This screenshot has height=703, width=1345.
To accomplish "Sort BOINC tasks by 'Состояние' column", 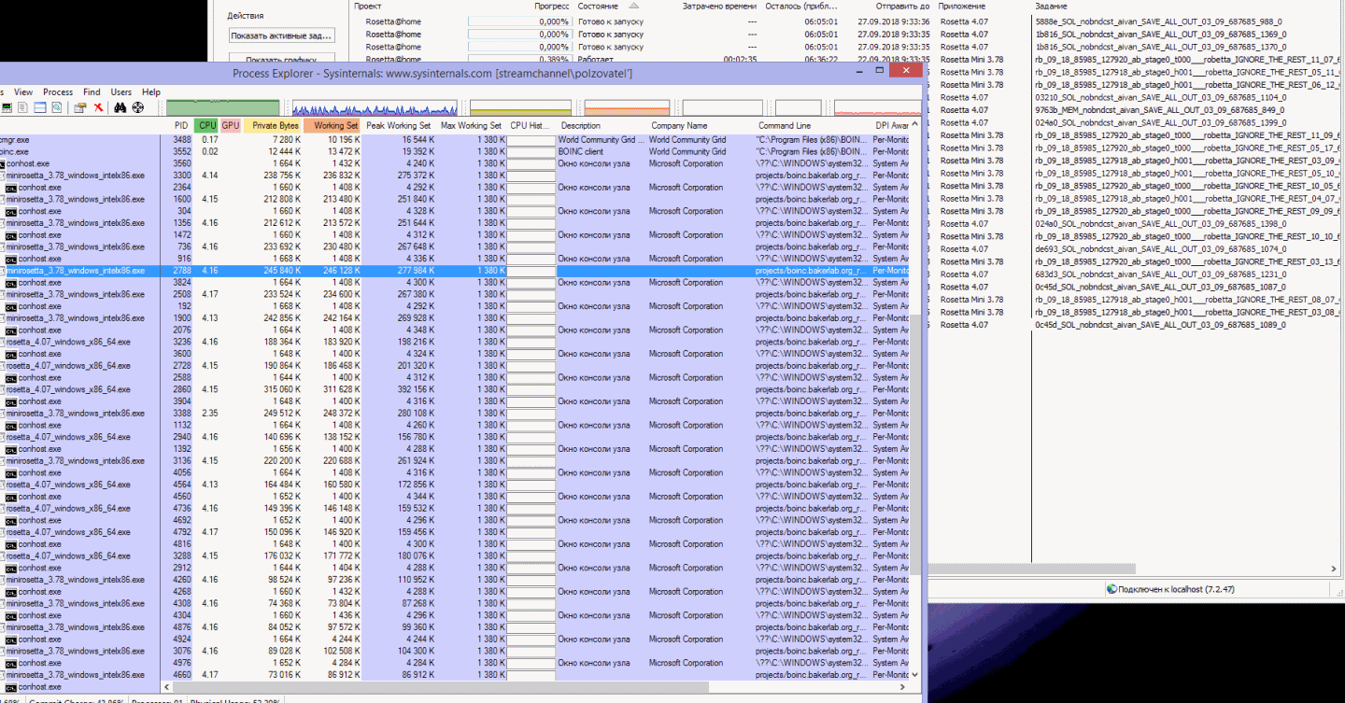I will [x=598, y=6].
